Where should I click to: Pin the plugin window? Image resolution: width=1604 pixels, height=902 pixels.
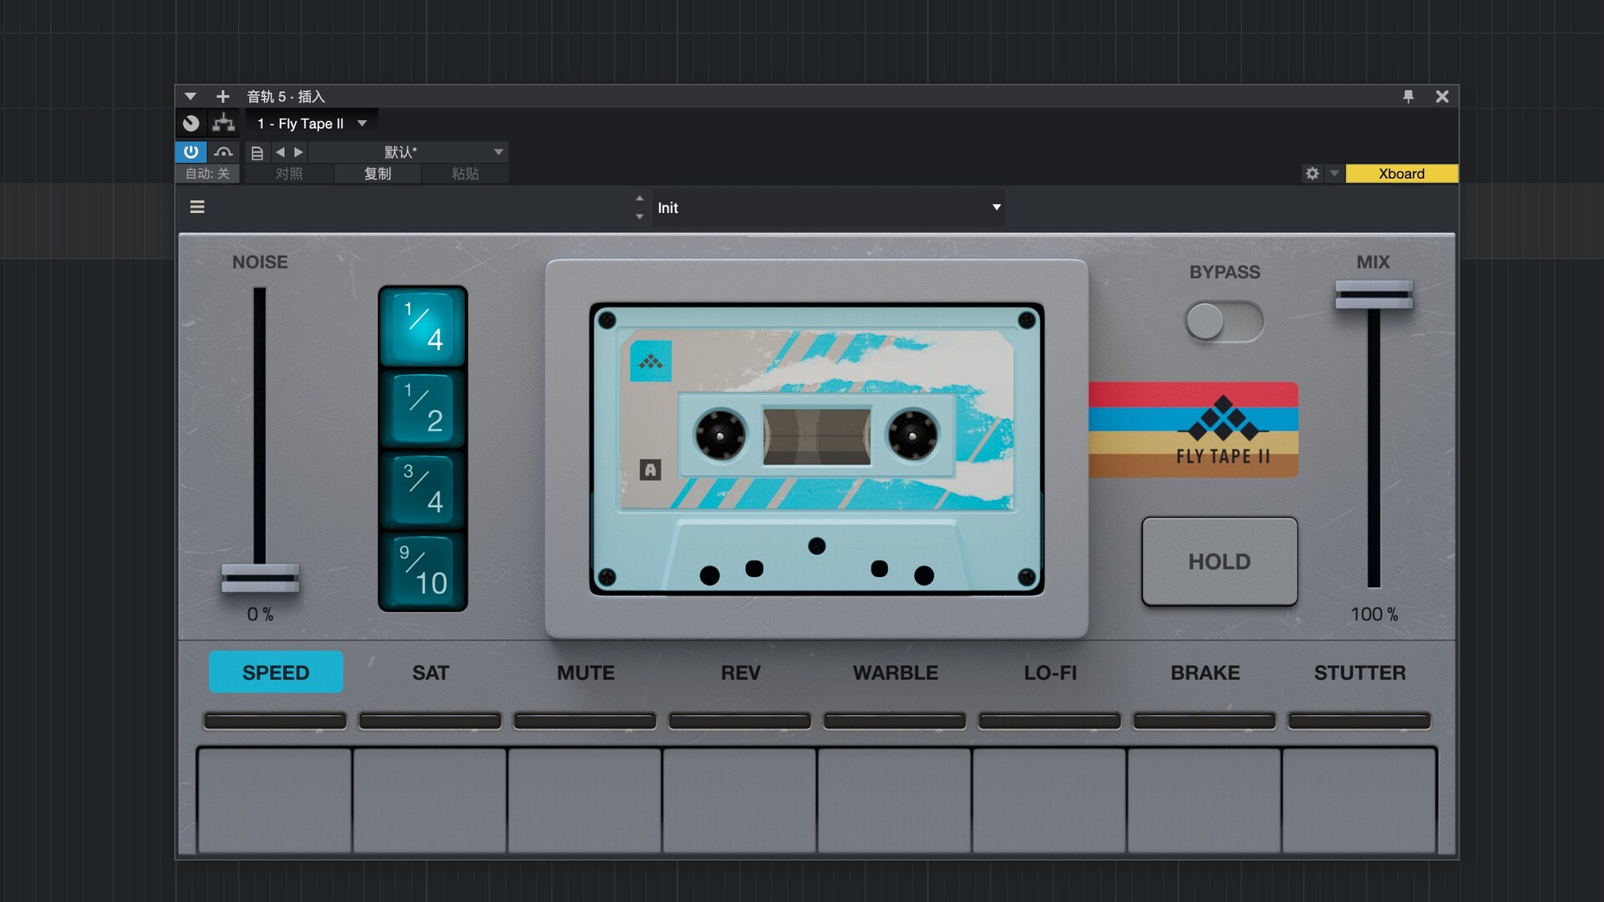tap(1408, 97)
